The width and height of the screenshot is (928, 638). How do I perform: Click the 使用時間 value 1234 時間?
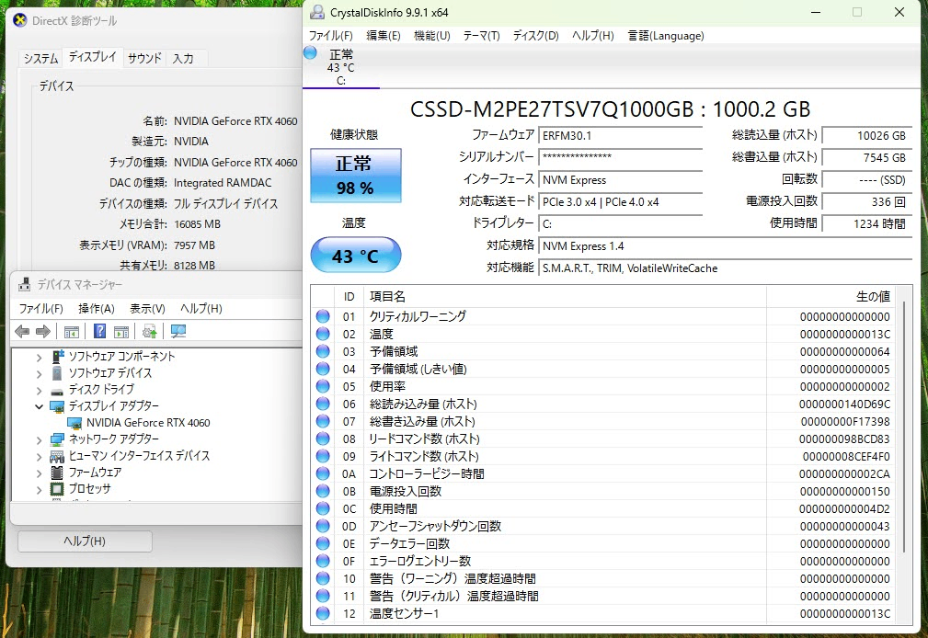coord(867,223)
